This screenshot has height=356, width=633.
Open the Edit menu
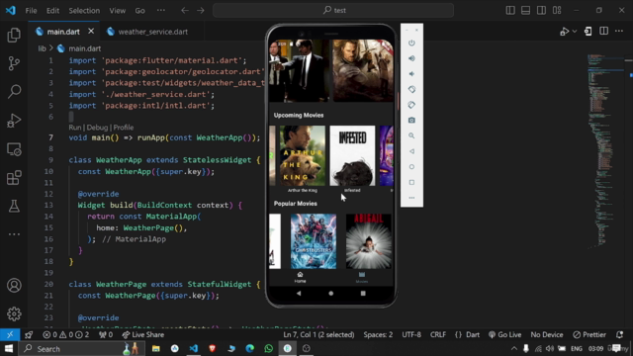(52, 11)
